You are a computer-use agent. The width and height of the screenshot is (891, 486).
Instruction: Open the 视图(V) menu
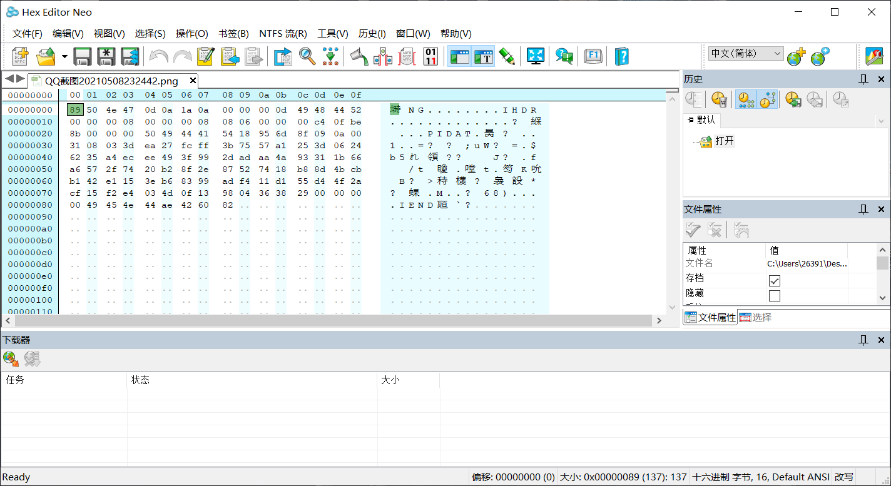(x=109, y=34)
